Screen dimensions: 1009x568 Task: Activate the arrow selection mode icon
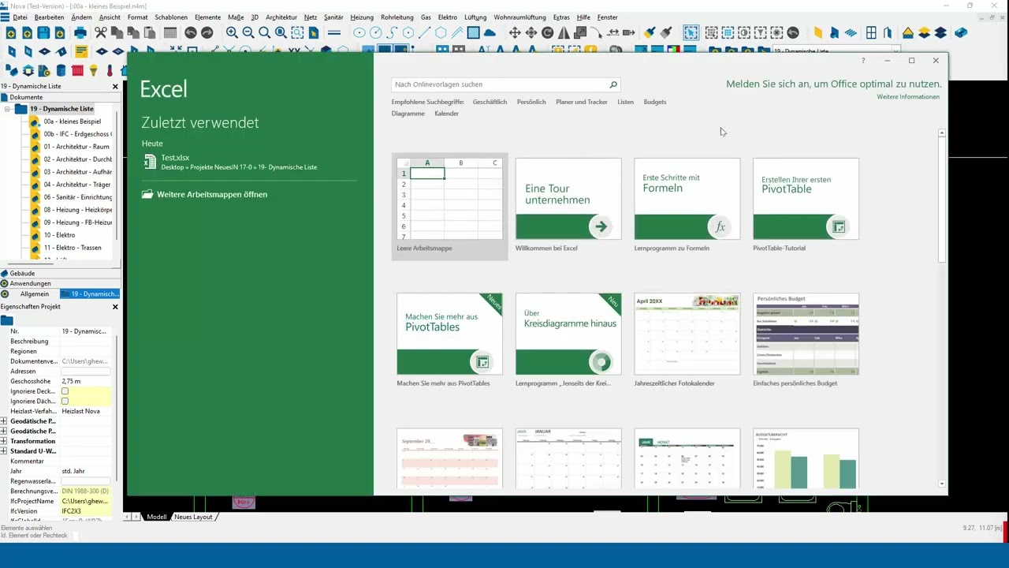pyautogui.click(x=691, y=32)
